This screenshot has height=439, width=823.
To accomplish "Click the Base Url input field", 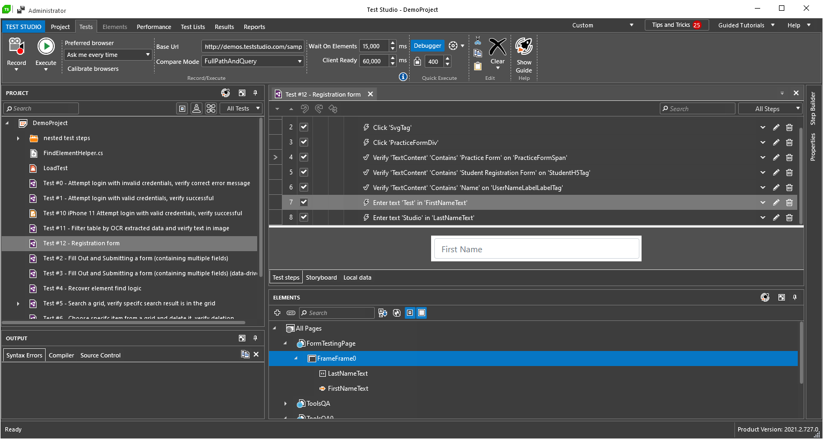I will [x=253, y=47].
